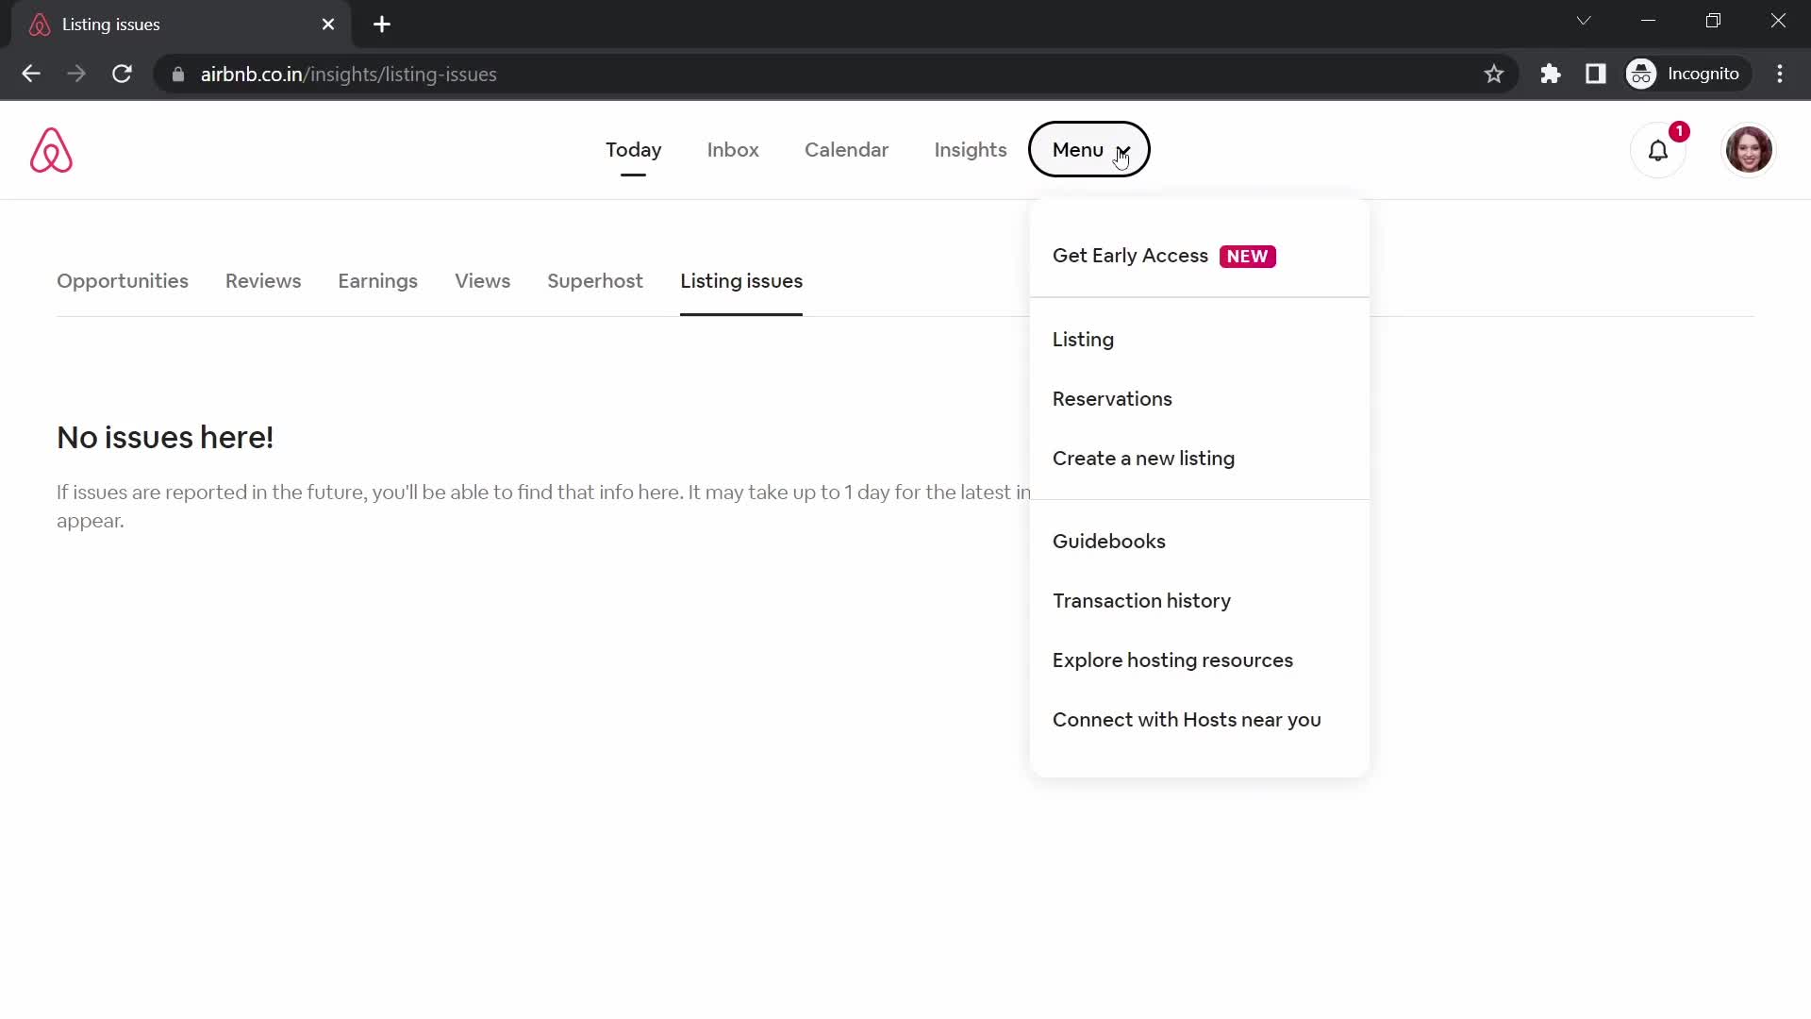Switch to the Opportunities tab

(122, 281)
